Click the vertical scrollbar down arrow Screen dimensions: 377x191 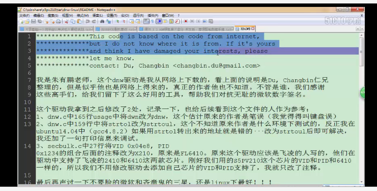point(361,182)
